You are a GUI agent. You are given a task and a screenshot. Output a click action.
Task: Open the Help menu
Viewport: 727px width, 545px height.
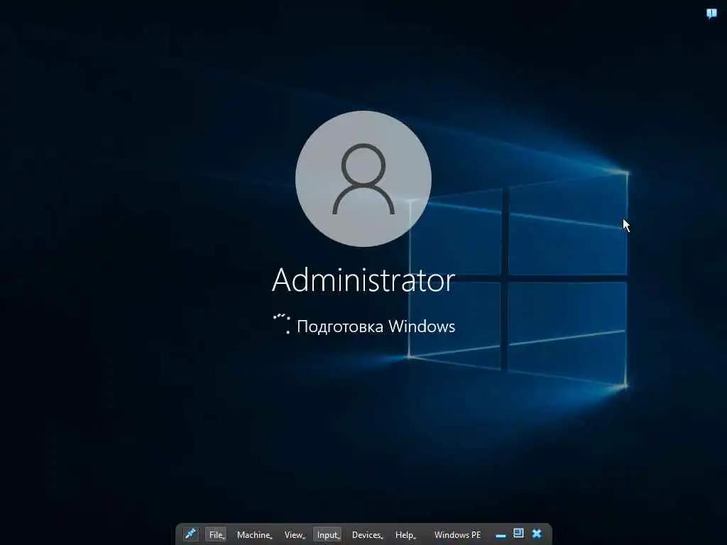tap(405, 535)
